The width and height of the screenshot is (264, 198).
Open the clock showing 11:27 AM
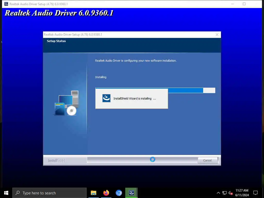[242, 193]
